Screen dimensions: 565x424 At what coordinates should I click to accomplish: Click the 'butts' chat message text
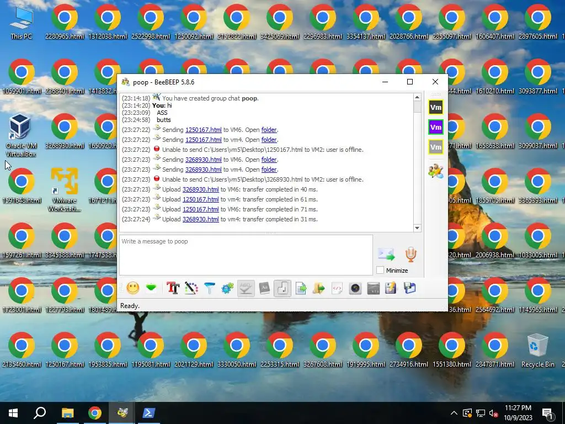(x=163, y=120)
